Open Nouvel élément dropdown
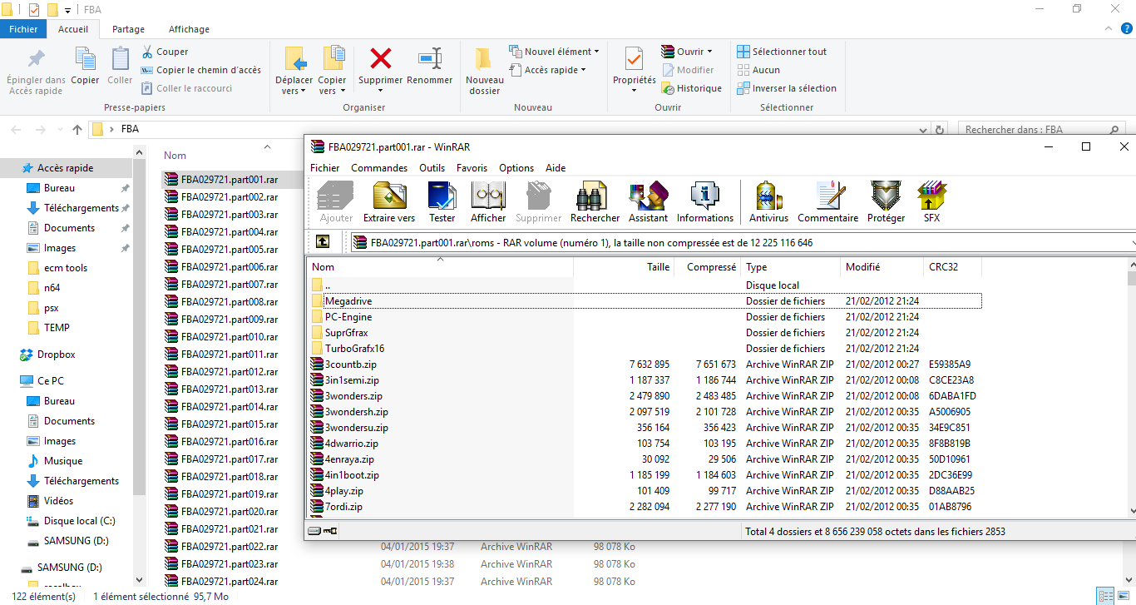This screenshot has width=1136, height=605. point(553,52)
